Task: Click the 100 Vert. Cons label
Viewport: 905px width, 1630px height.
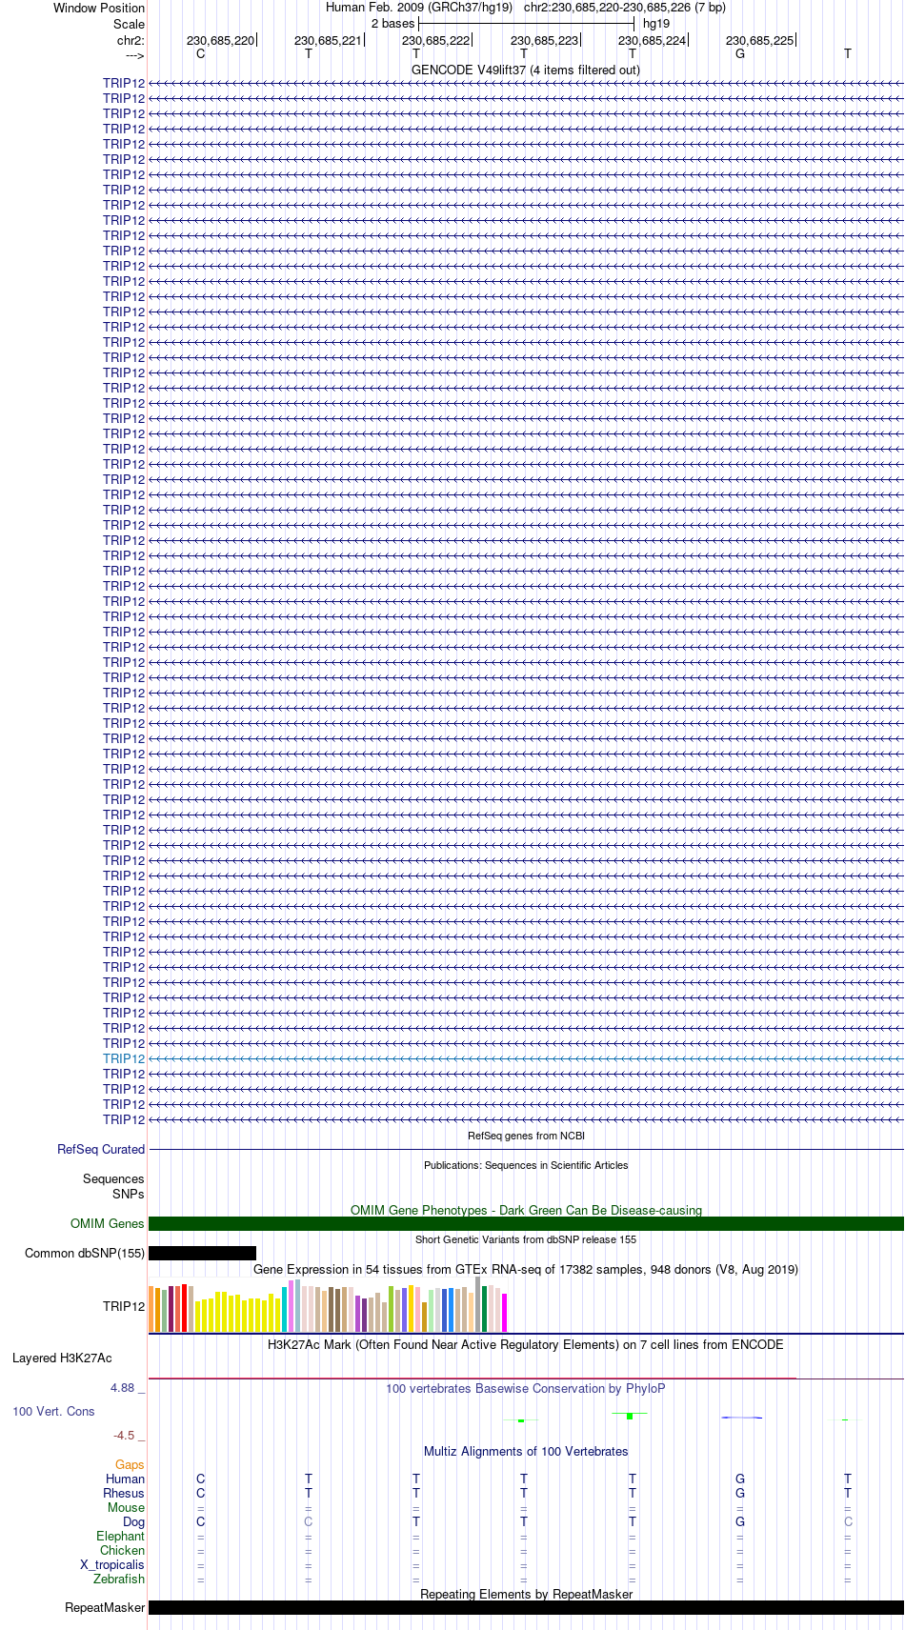Action: tap(53, 1412)
